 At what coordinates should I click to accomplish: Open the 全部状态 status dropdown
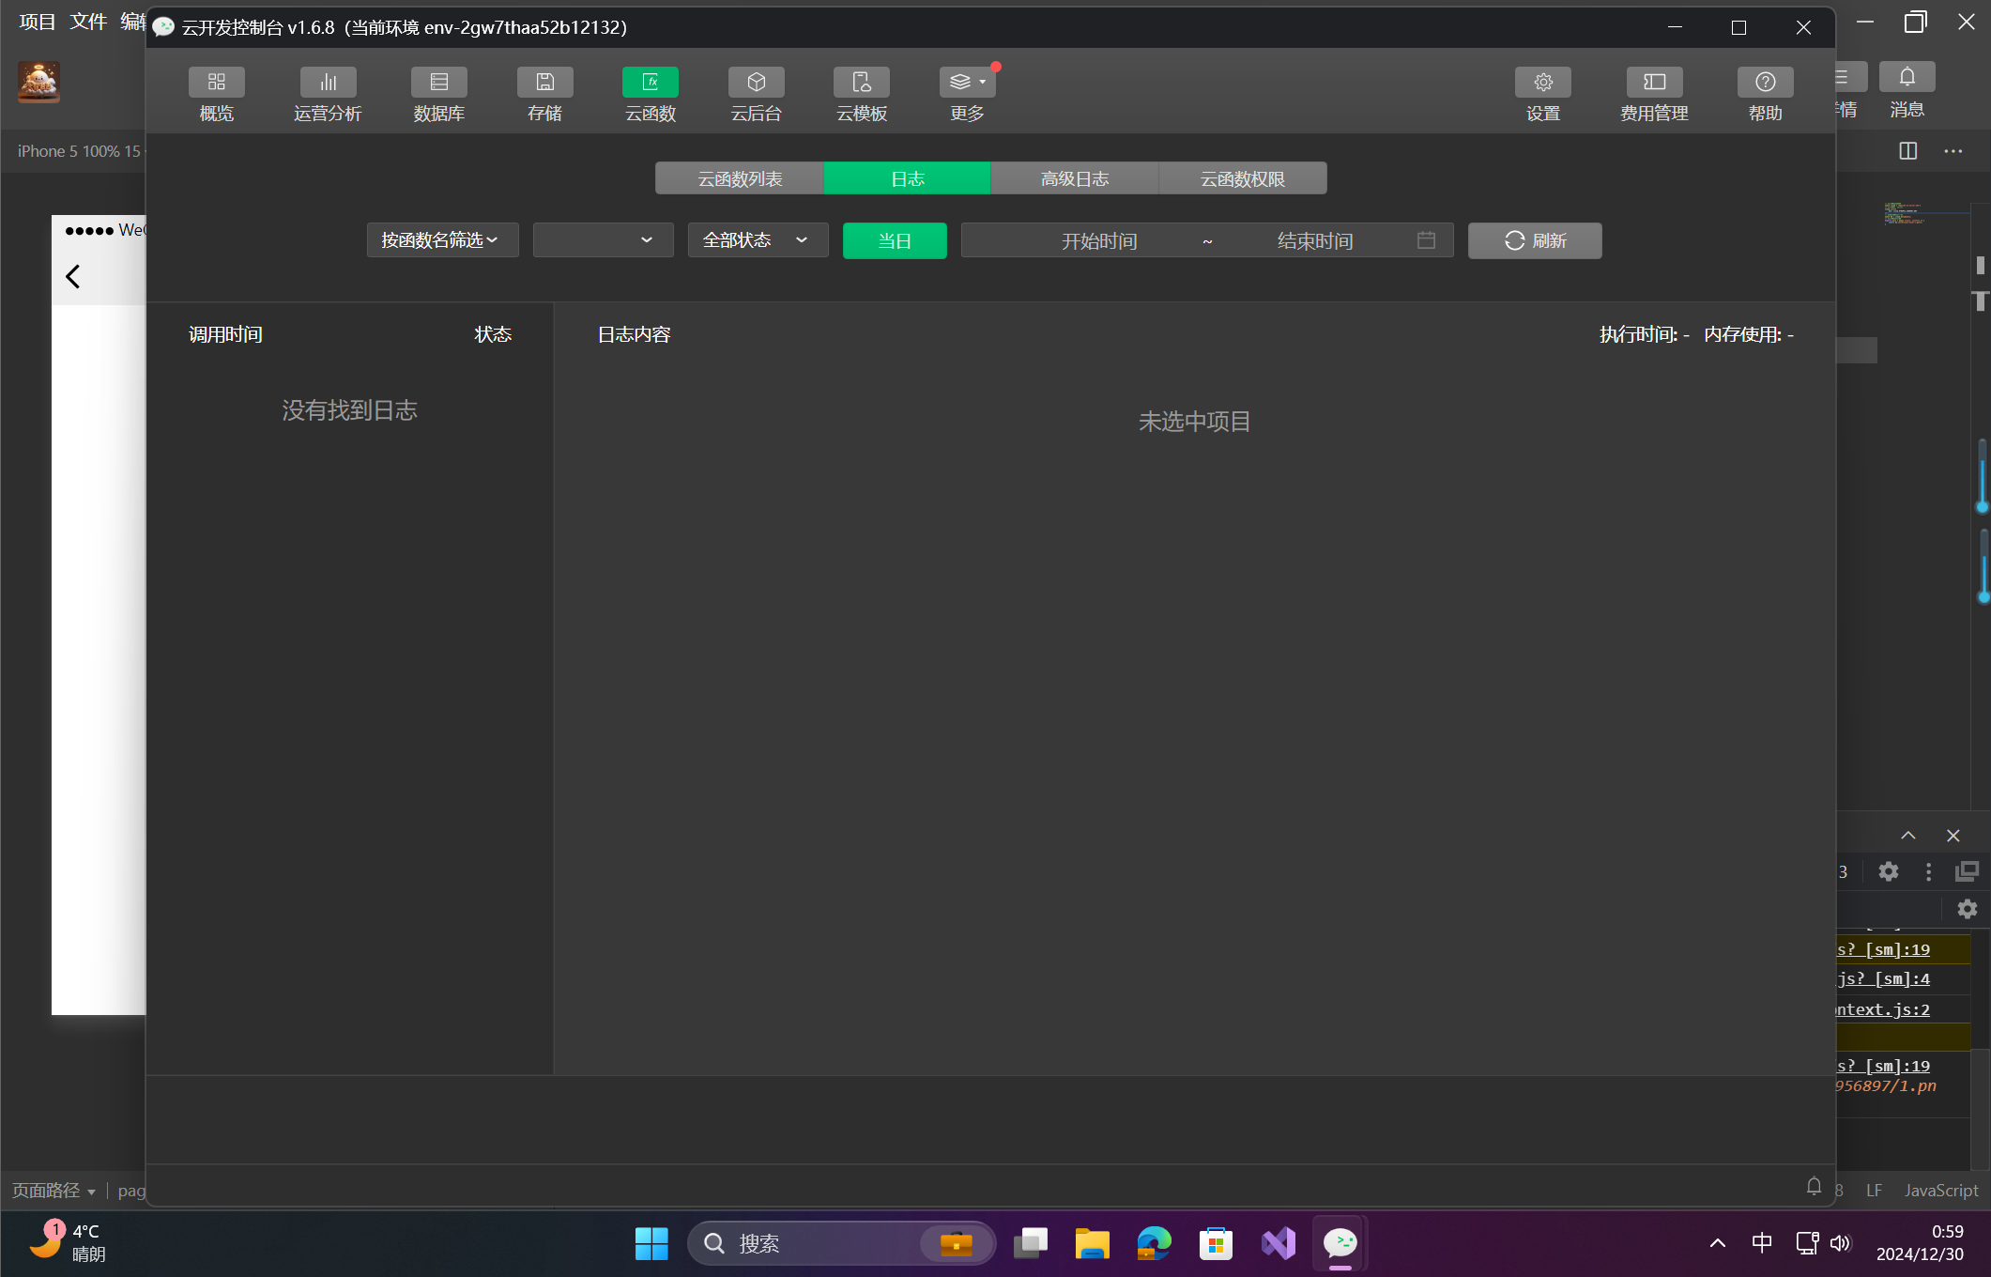tap(758, 240)
